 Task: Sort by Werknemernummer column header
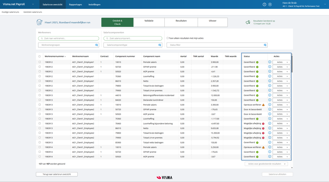click(x=55, y=56)
